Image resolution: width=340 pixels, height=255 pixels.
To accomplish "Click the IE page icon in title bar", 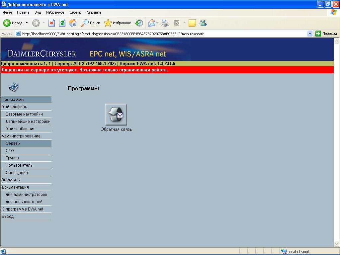I will 3,4.
